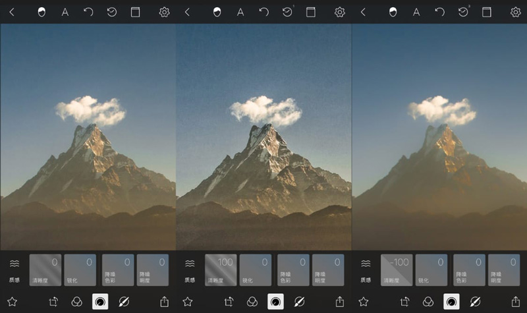
Task: Toggle the before/after mask icon in the leftmost panel
Action: tap(42, 12)
